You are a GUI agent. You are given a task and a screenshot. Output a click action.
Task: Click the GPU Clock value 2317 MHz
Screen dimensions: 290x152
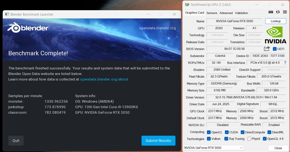[215, 111]
